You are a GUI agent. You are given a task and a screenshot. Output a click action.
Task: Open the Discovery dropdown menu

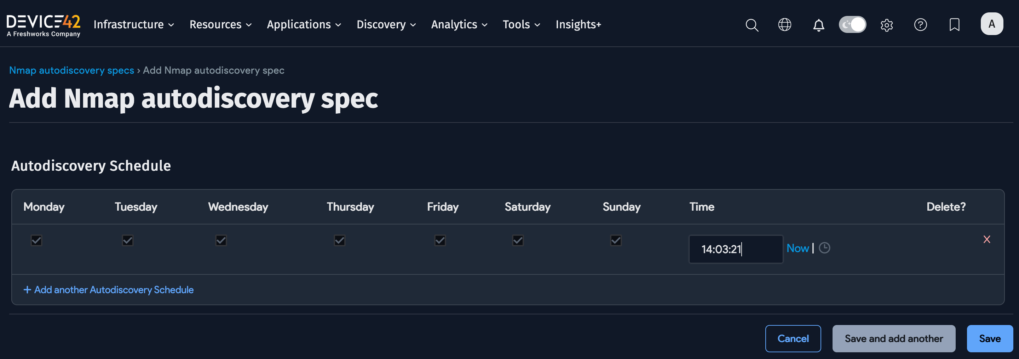point(386,24)
